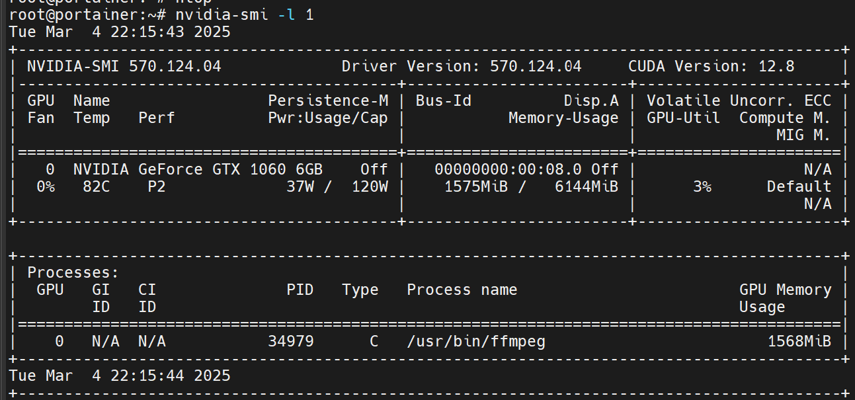Image resolution: width=855 pixels, height=400 pixels.
Task: Click the fan speed '0%'
Action: point(45,186)
